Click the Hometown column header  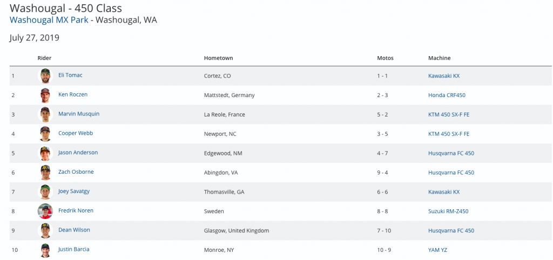218,58
